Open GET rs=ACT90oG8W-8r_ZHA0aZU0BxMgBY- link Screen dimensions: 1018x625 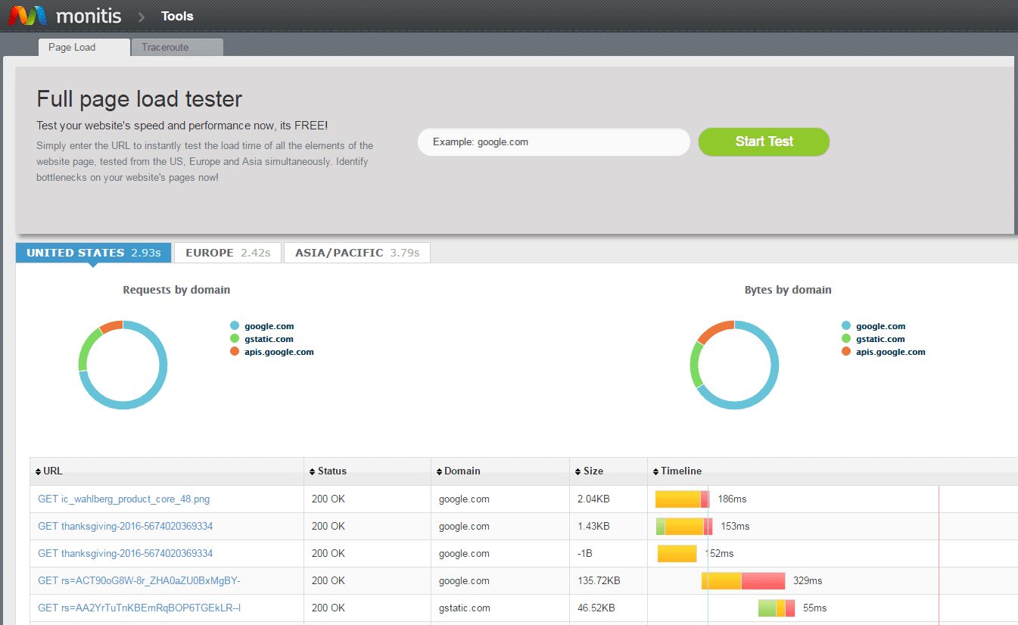(x=139, y=581)
